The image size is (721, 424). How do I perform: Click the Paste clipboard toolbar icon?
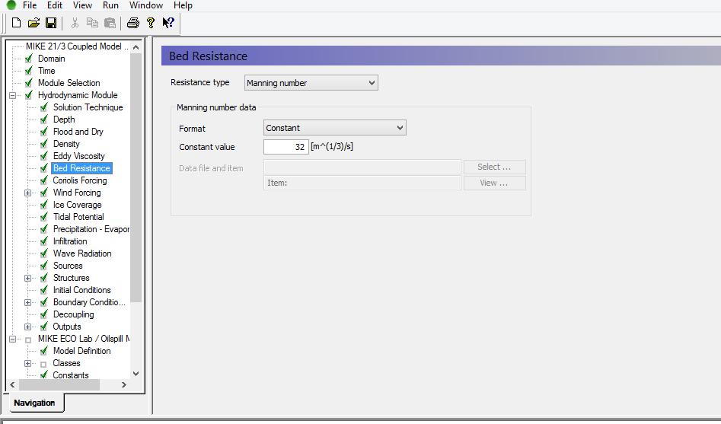point(110,23)
